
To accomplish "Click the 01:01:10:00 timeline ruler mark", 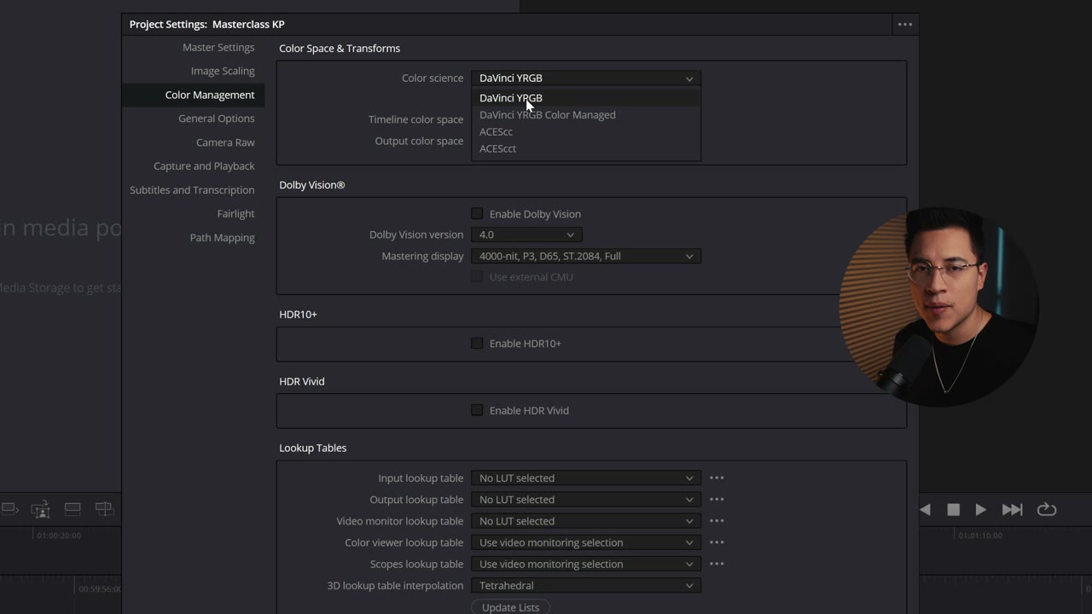I will [x=980, y=536].
